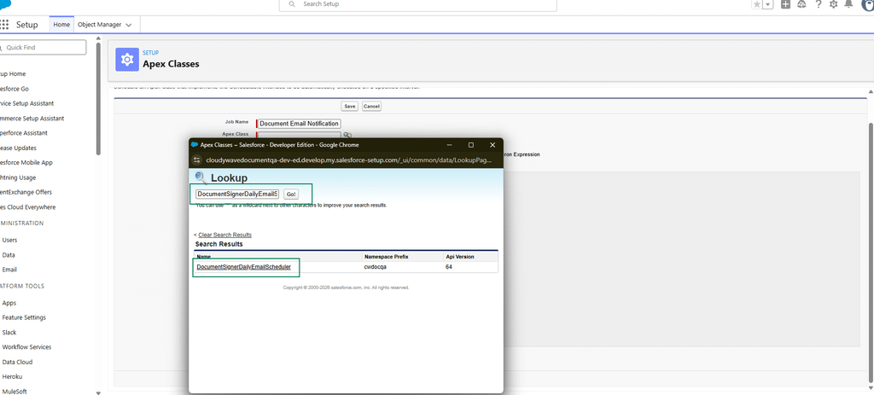Click the Apex Classes gear page icon

pos(127,60)
